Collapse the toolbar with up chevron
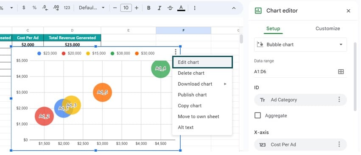The image size is (361, 155). point(234,8)
